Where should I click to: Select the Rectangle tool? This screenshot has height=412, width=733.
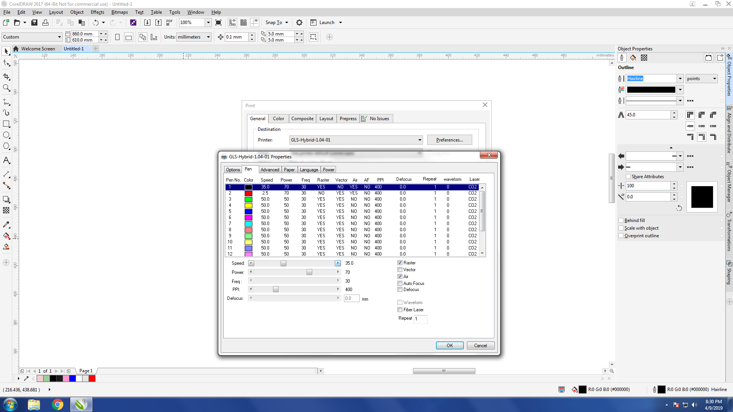pos(6,124)
